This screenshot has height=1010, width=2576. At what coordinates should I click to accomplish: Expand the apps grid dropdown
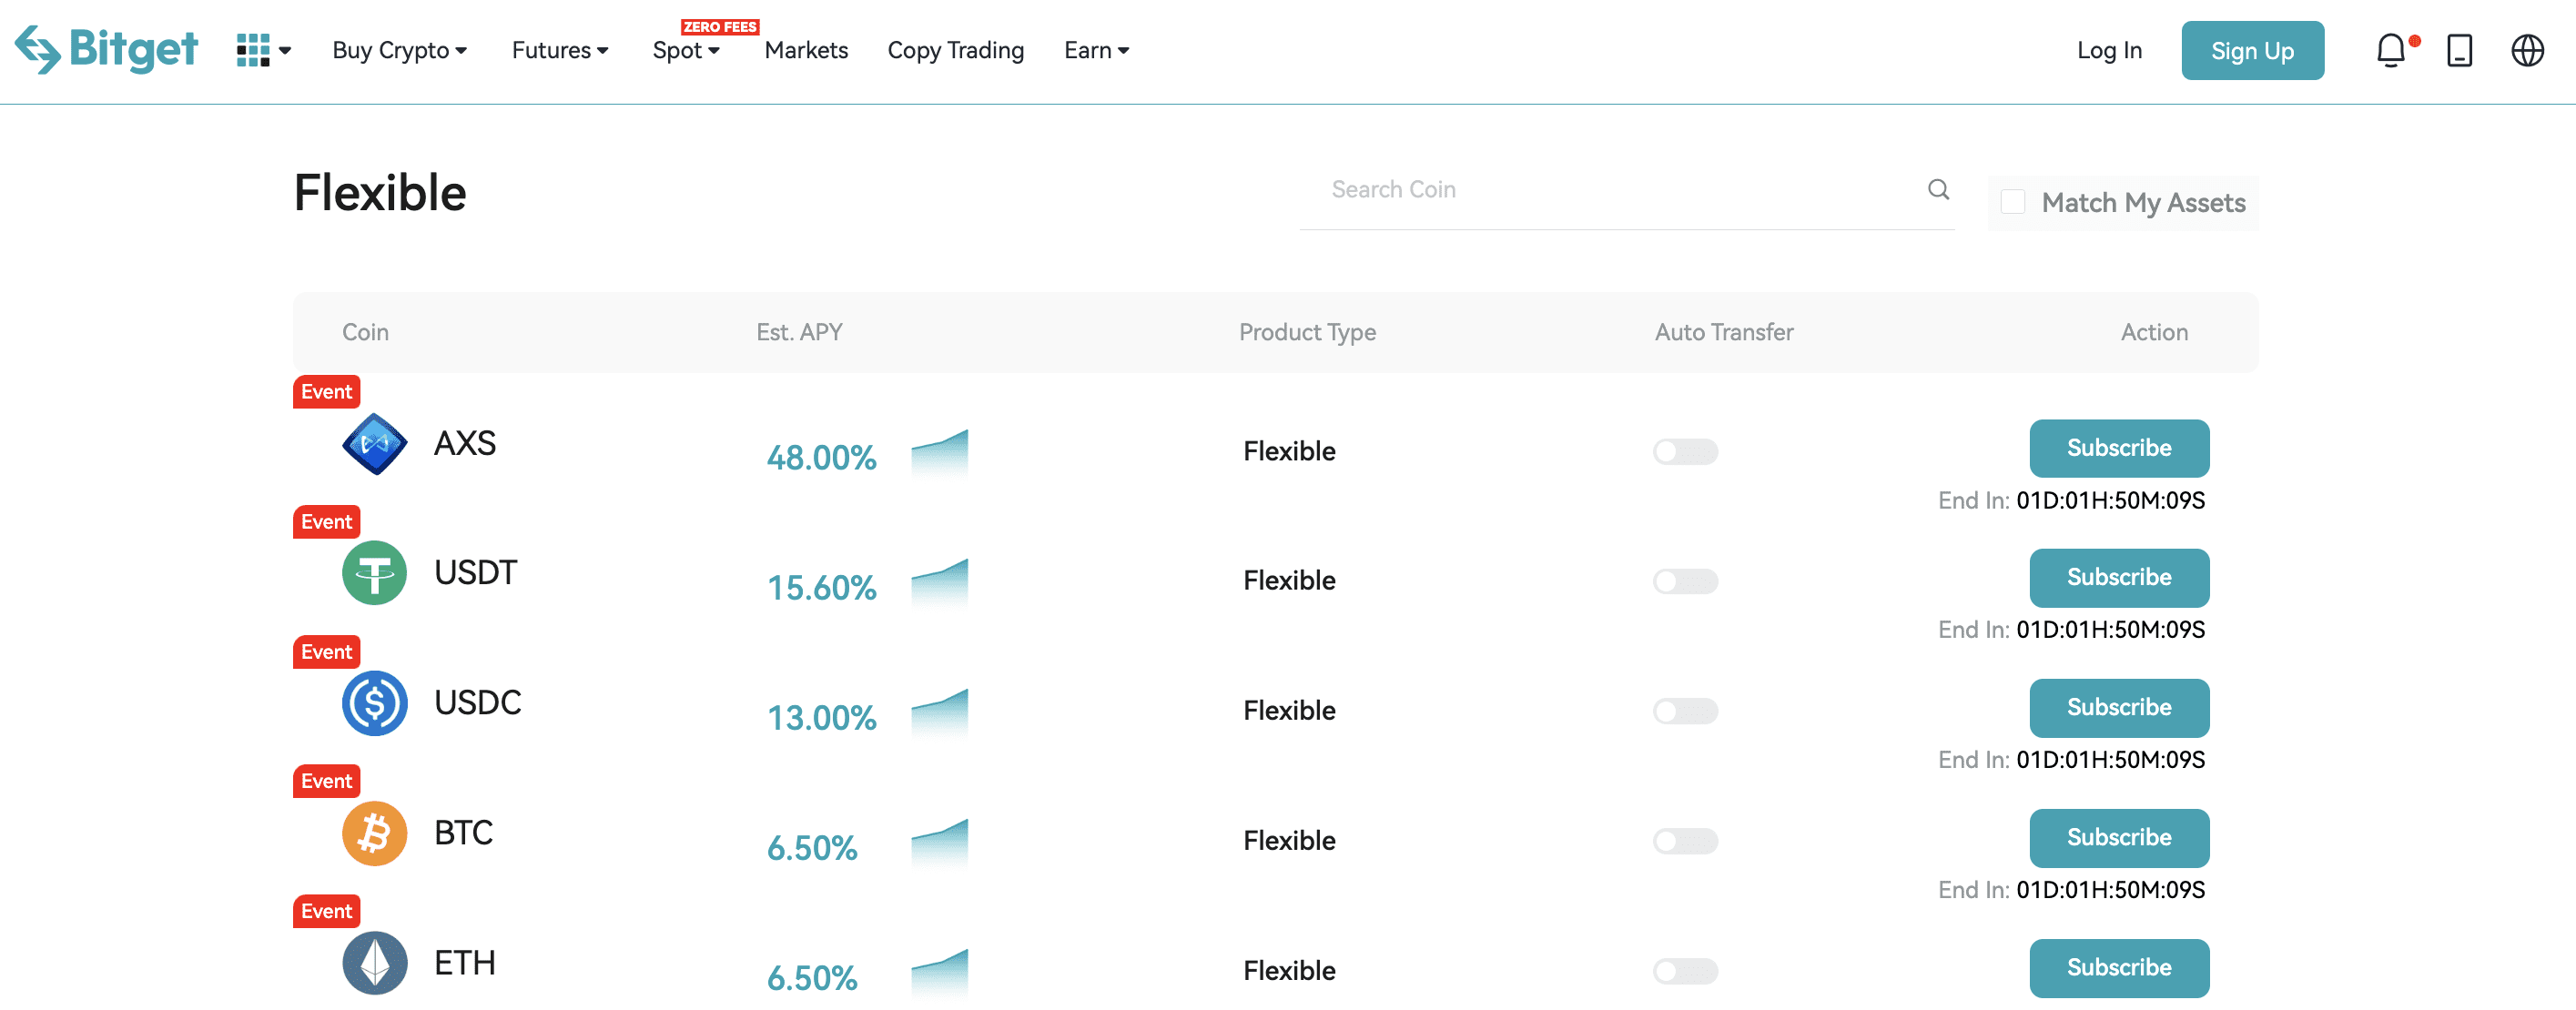(263, 50)
